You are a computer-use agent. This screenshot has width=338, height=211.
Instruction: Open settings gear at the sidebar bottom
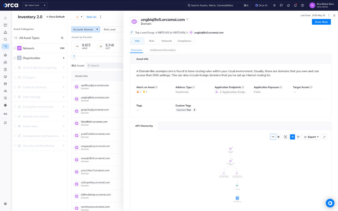pyautogui.click(x=5, y=203)
